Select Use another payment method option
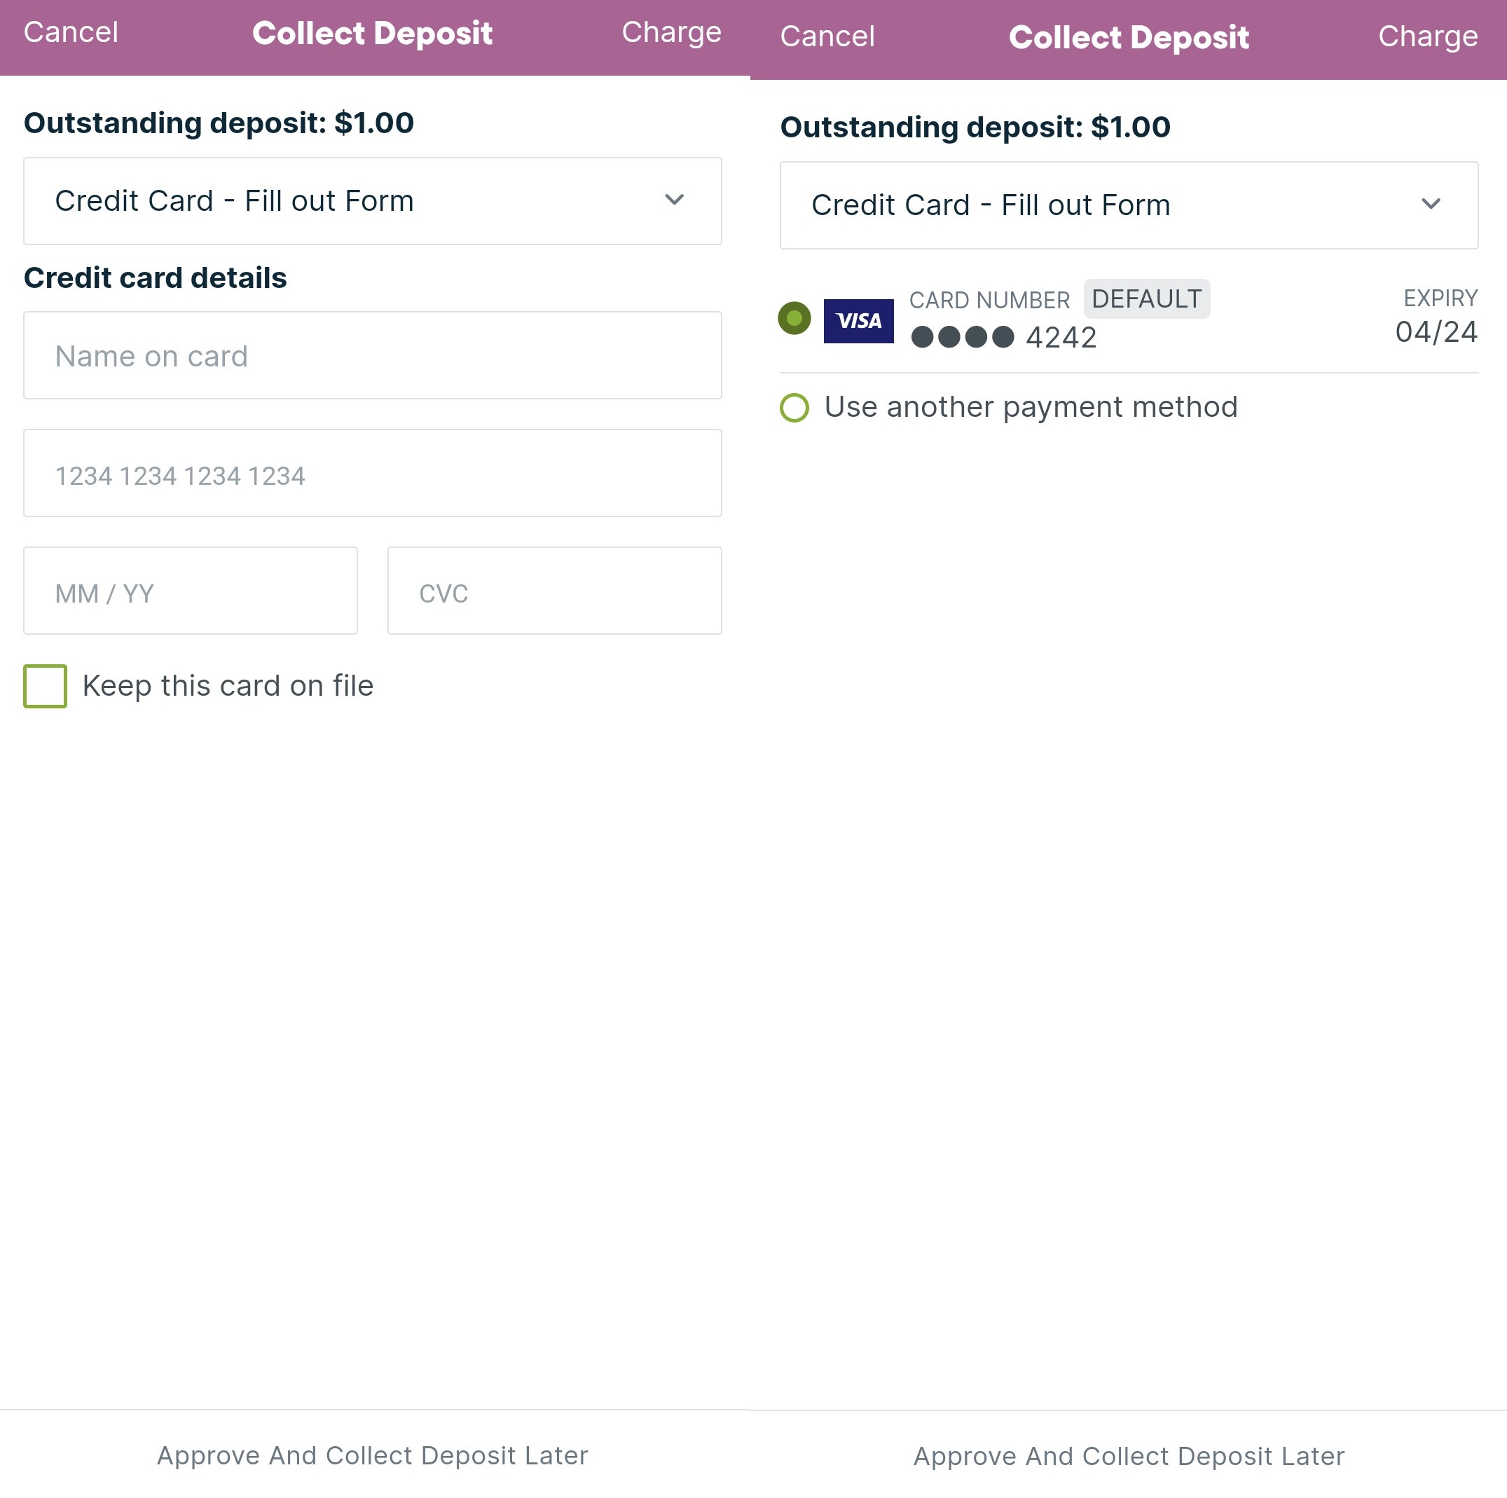The image size is (1507, 1498). point(1009,407)
